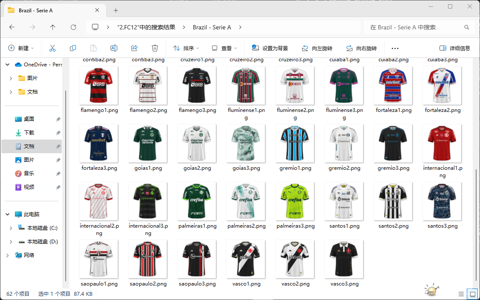The width and height of the screenshot is (480, 300).
Task: Open 音乐 in quick access
Action: point(29,173)
